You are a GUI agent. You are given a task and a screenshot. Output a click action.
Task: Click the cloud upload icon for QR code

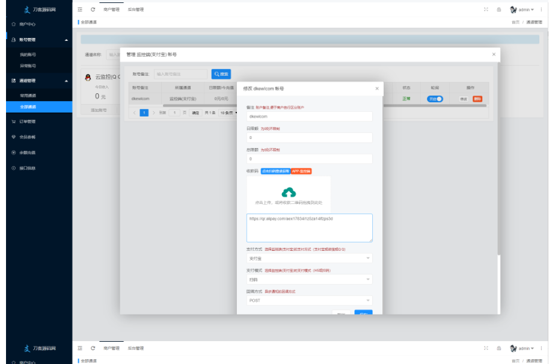289,192
